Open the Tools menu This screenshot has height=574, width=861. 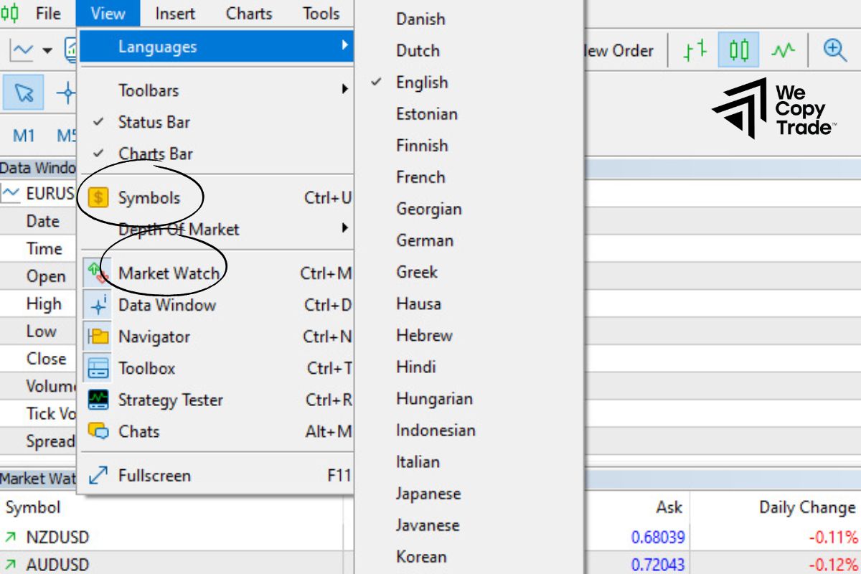320,13
